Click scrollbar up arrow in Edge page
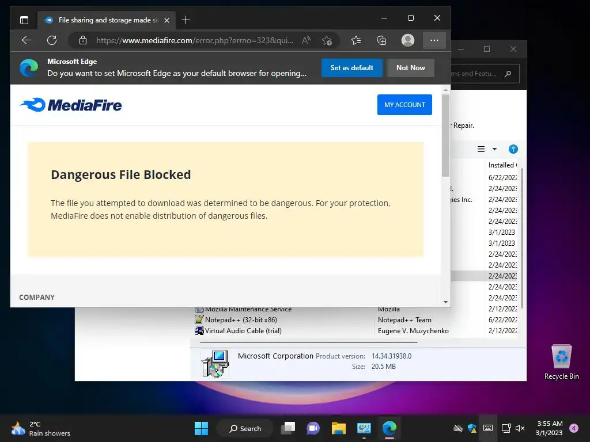 click(x=445, y=90)
